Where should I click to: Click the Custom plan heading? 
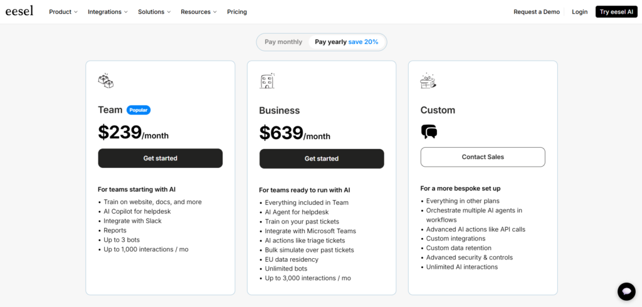(x=438, y=110)
